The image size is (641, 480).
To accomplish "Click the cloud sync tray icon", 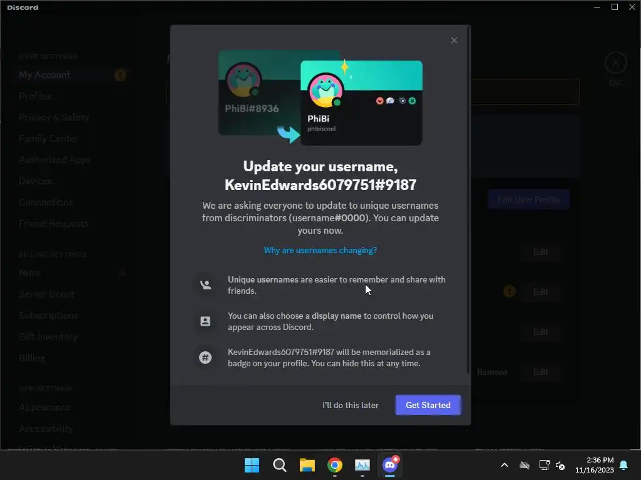I will (x=524, y=465).
